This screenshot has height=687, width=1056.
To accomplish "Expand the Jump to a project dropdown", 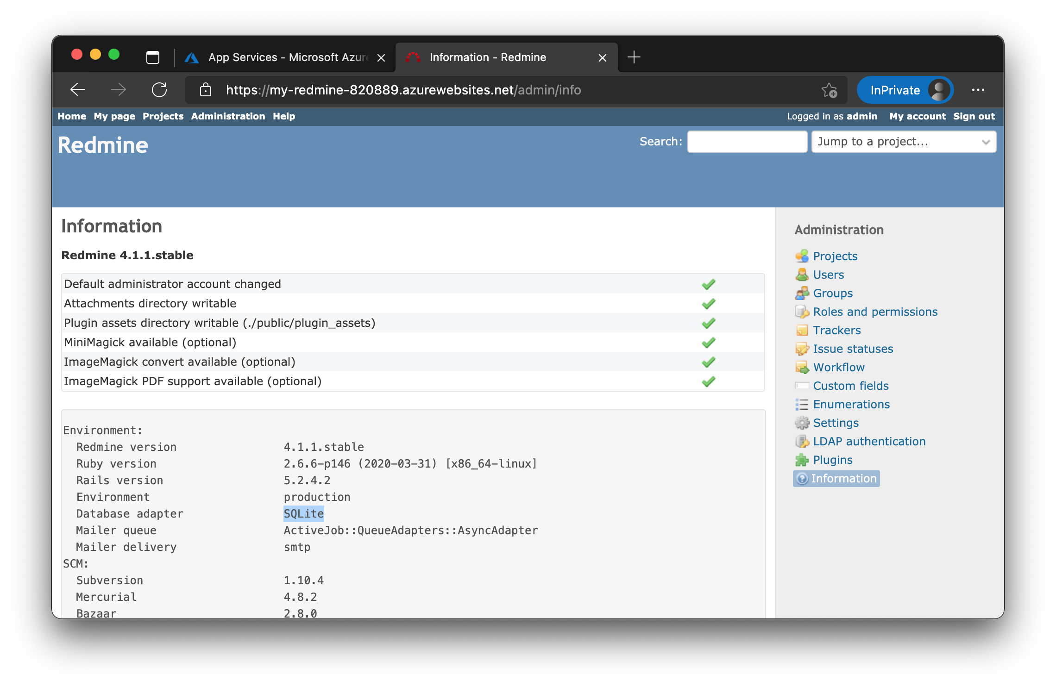I will coord(903,141).
